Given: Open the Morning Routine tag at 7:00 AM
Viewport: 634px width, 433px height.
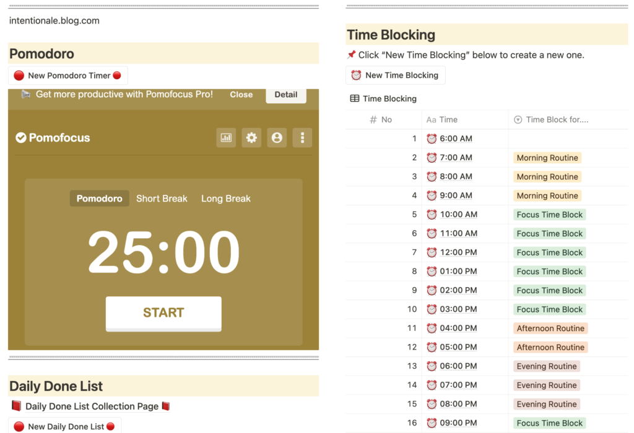Looking at the screenshot, I should click(547, 158).
